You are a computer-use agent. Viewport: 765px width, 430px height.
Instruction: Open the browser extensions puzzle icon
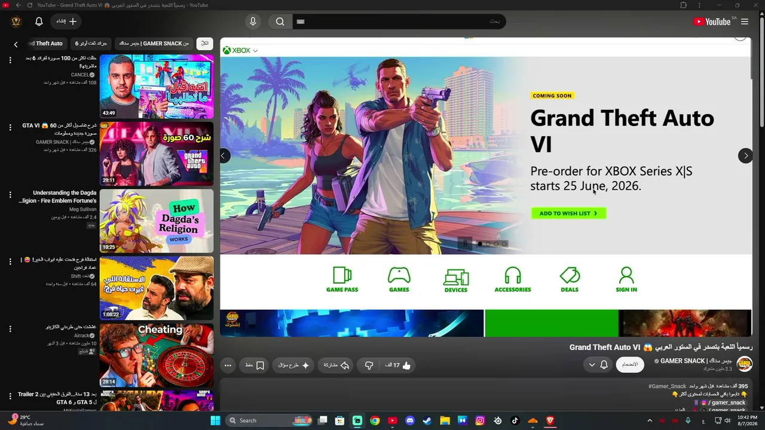(x=684, y=5)
